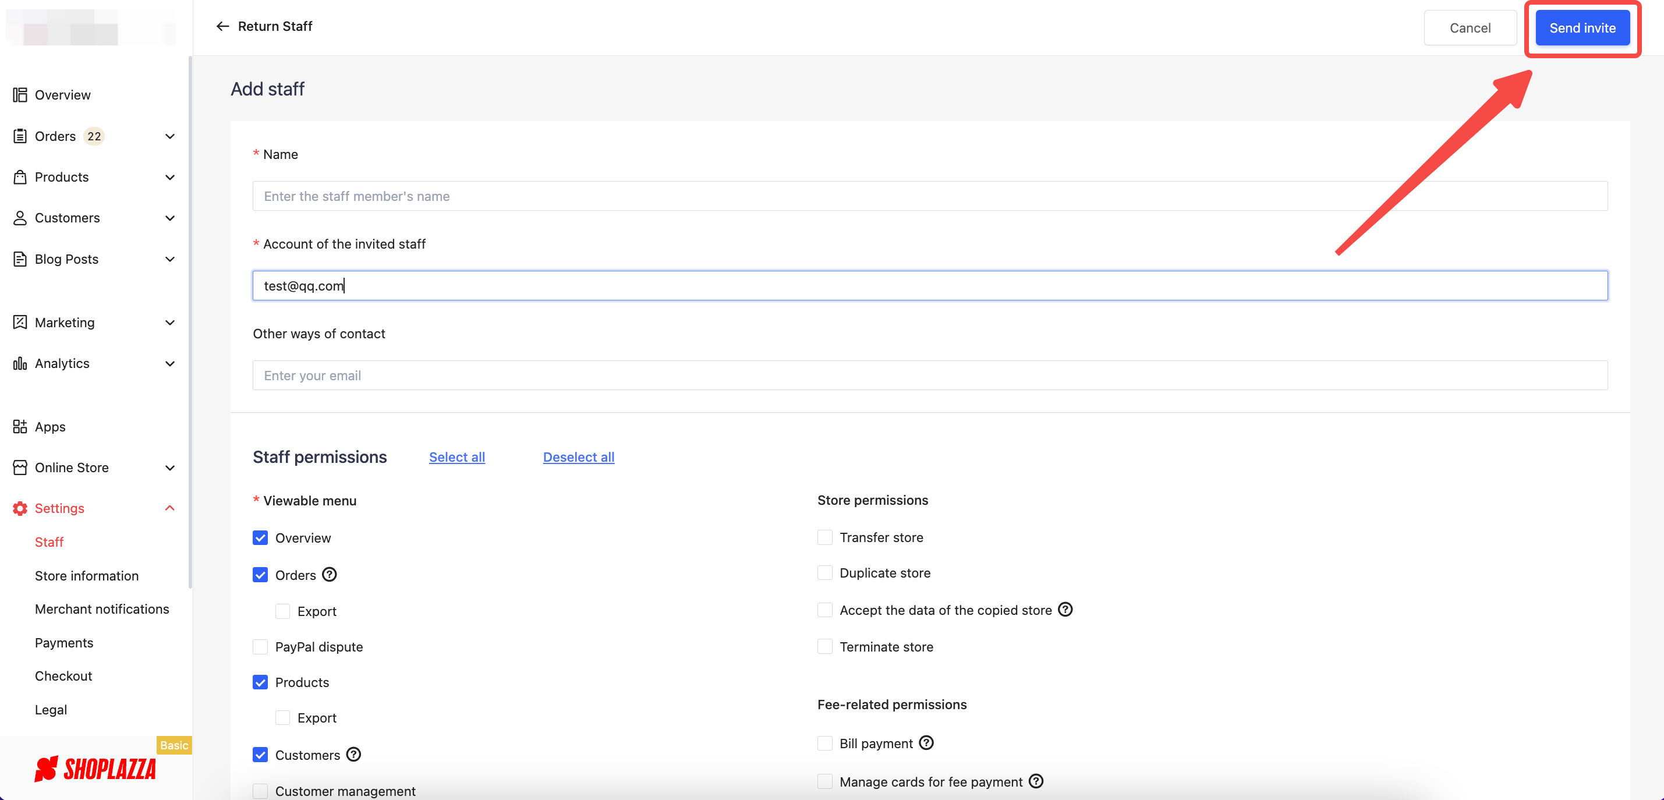Click the Products bag icon
This screenshot has height=800, width=1664.
click(x=20, y=177)
